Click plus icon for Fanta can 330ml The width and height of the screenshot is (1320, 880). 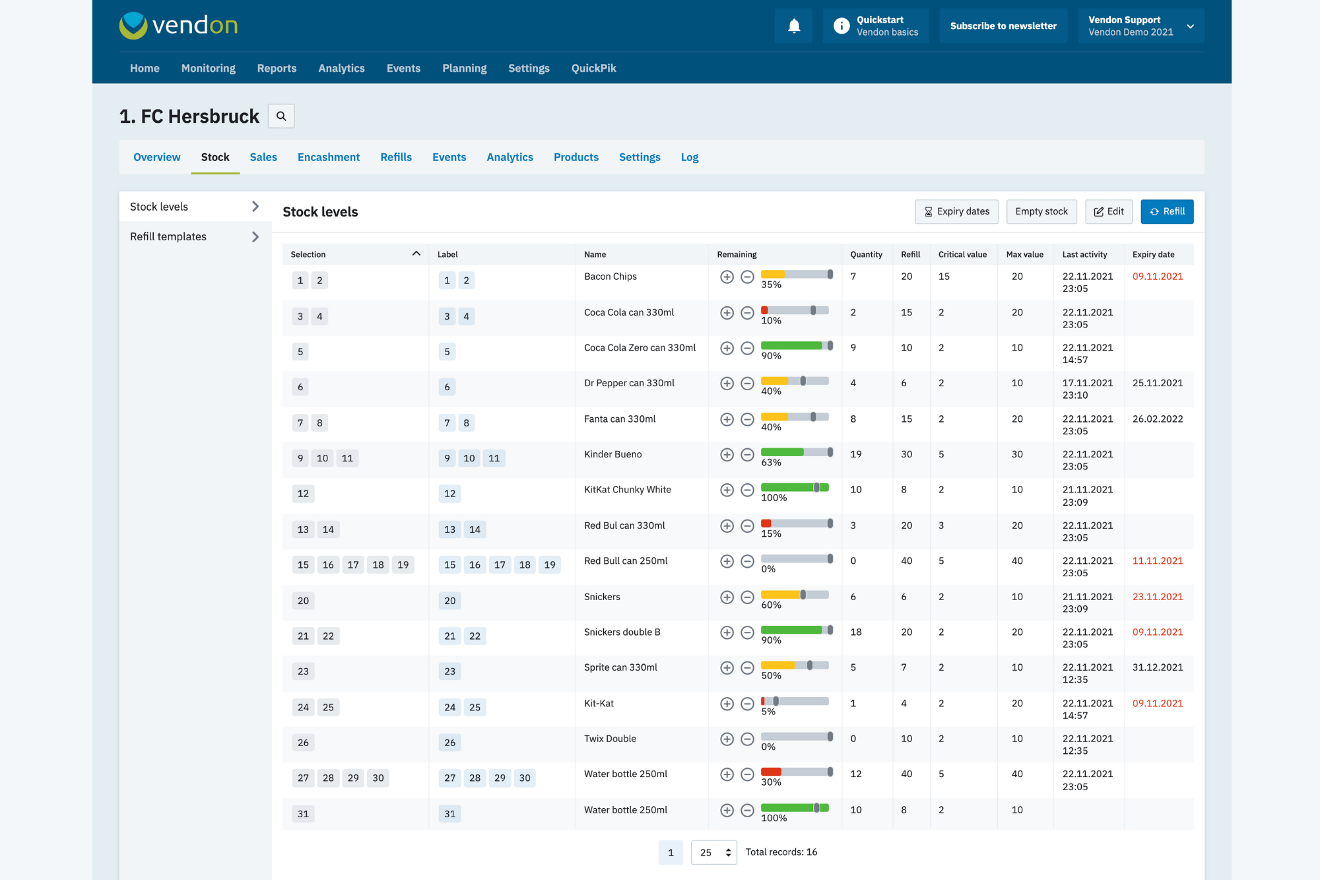tap(727, 419)
